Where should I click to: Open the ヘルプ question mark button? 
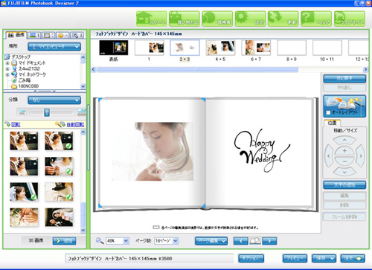(x=316, y=19)
